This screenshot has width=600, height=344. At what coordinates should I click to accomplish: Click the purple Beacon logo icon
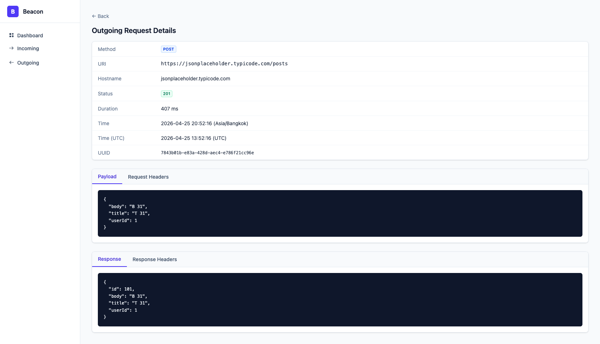pyautogui.click(x=13, y=11)
